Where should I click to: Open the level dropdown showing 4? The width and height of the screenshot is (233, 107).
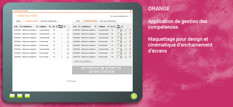pyautogui.click(x=121, y=38)
